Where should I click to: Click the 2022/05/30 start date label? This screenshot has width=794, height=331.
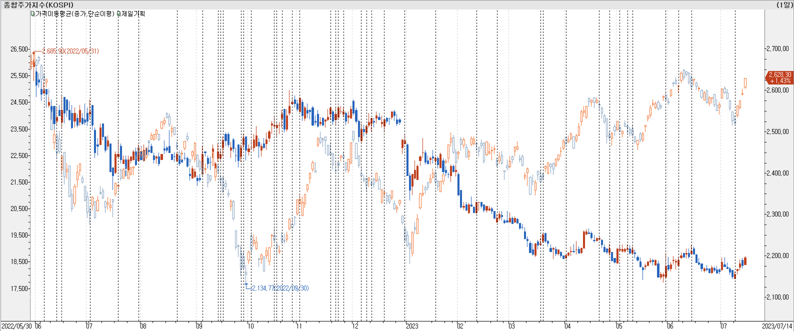17,326
